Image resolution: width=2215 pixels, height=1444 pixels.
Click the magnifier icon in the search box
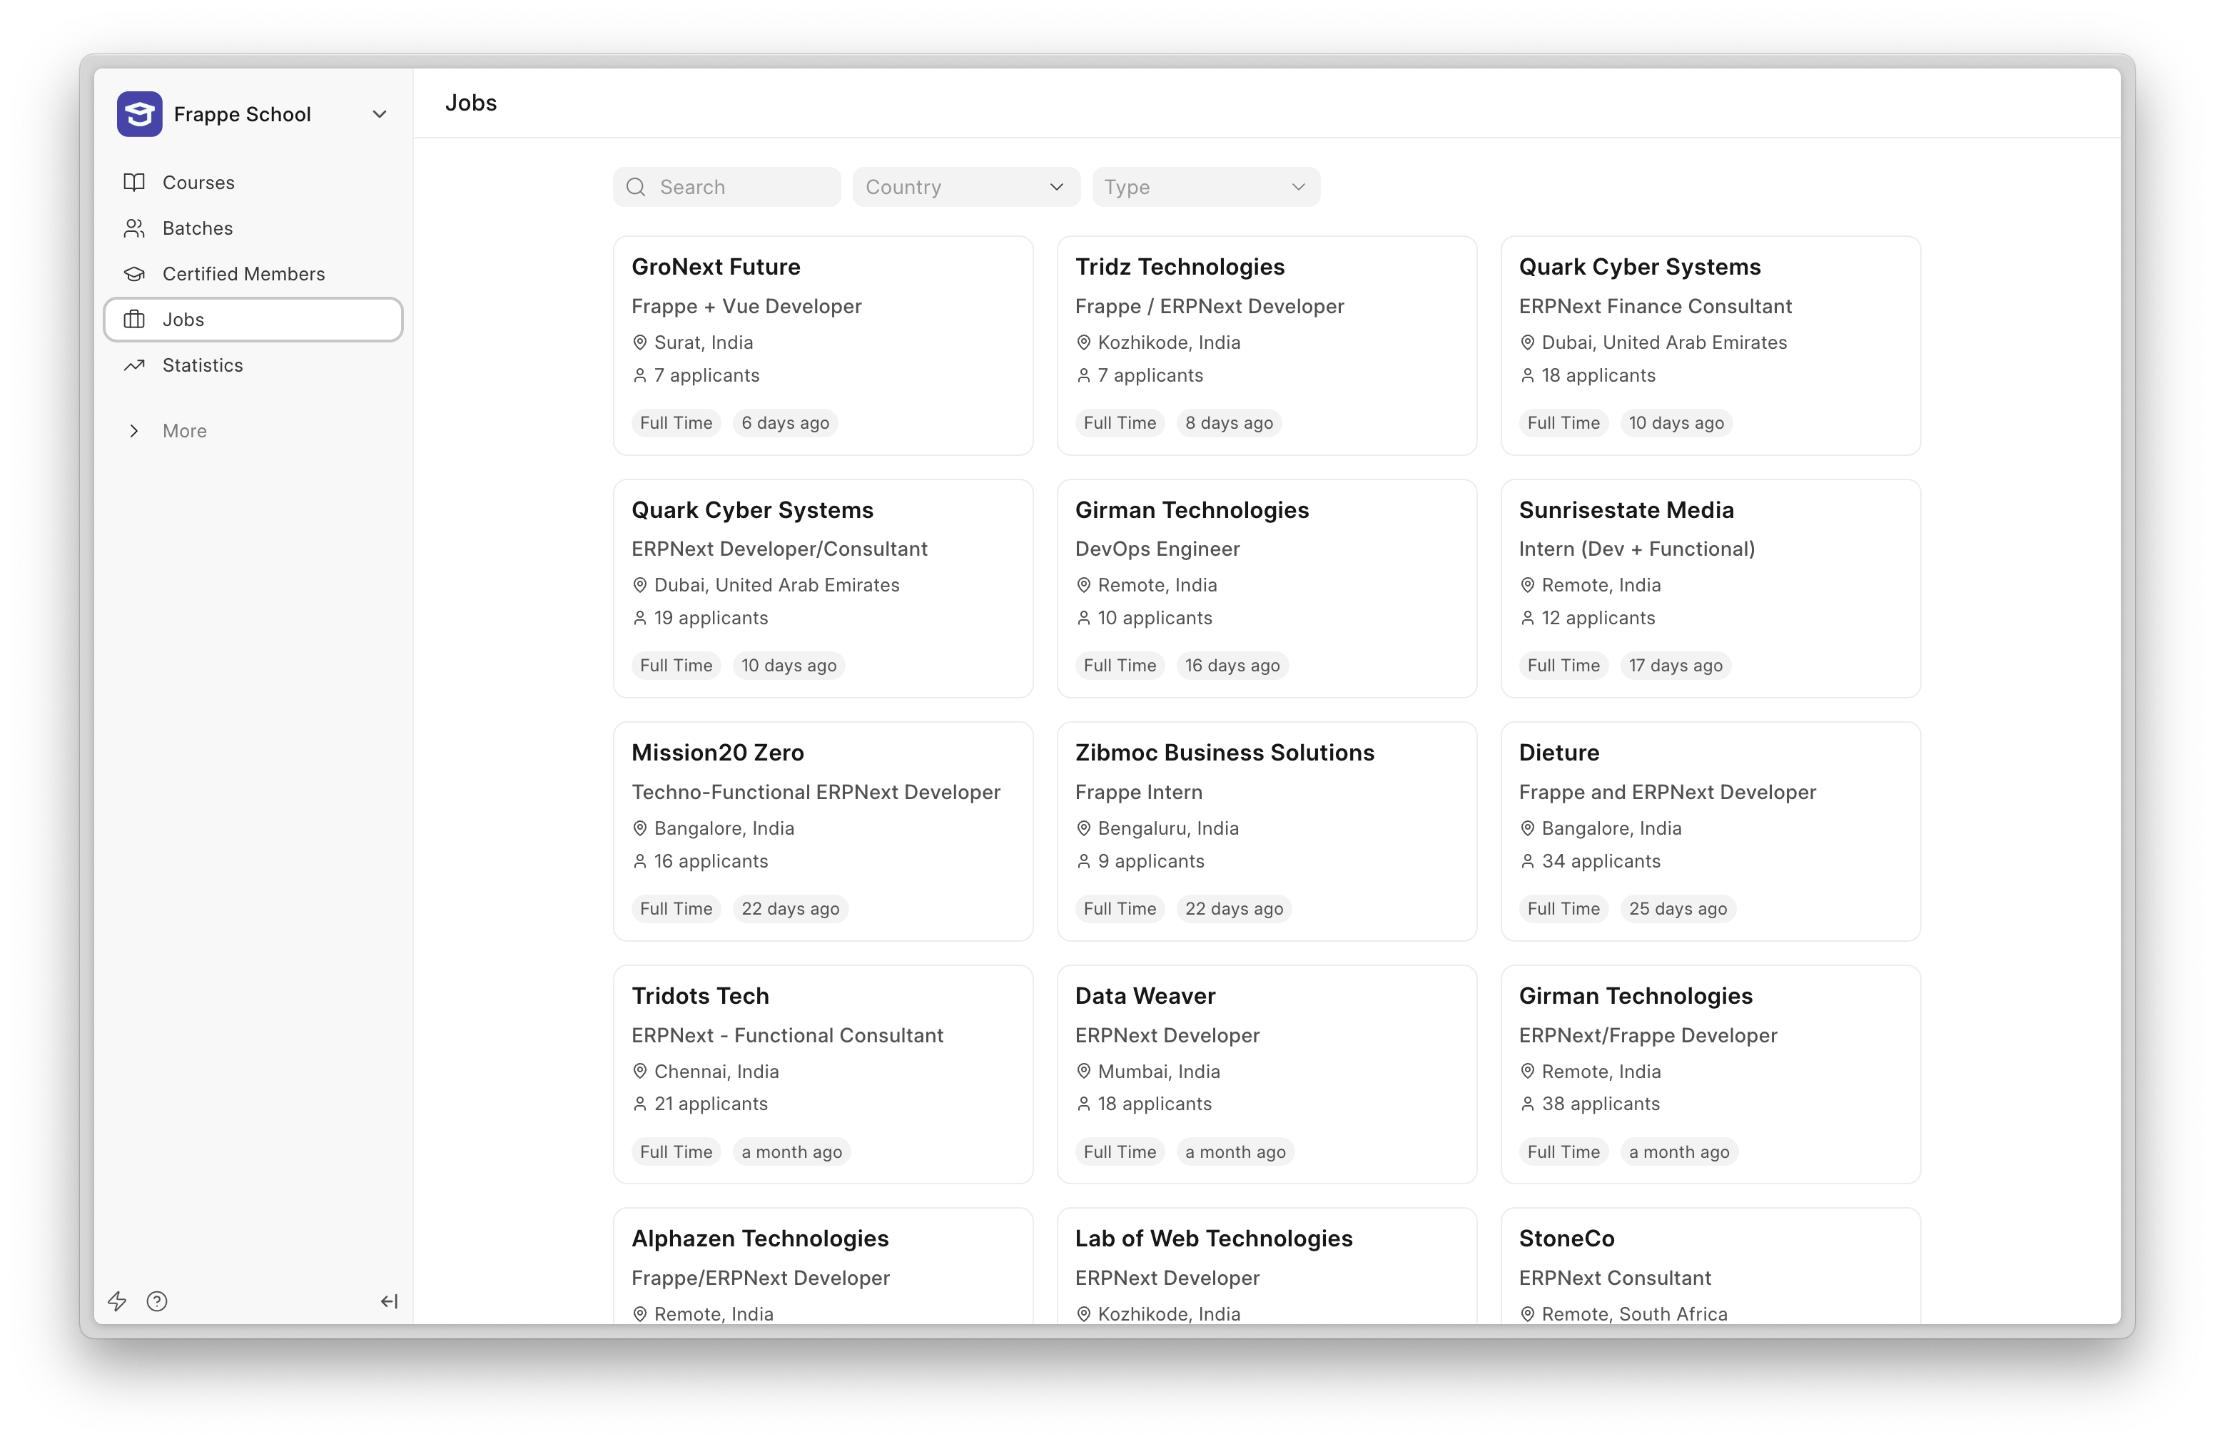(637, 187)
